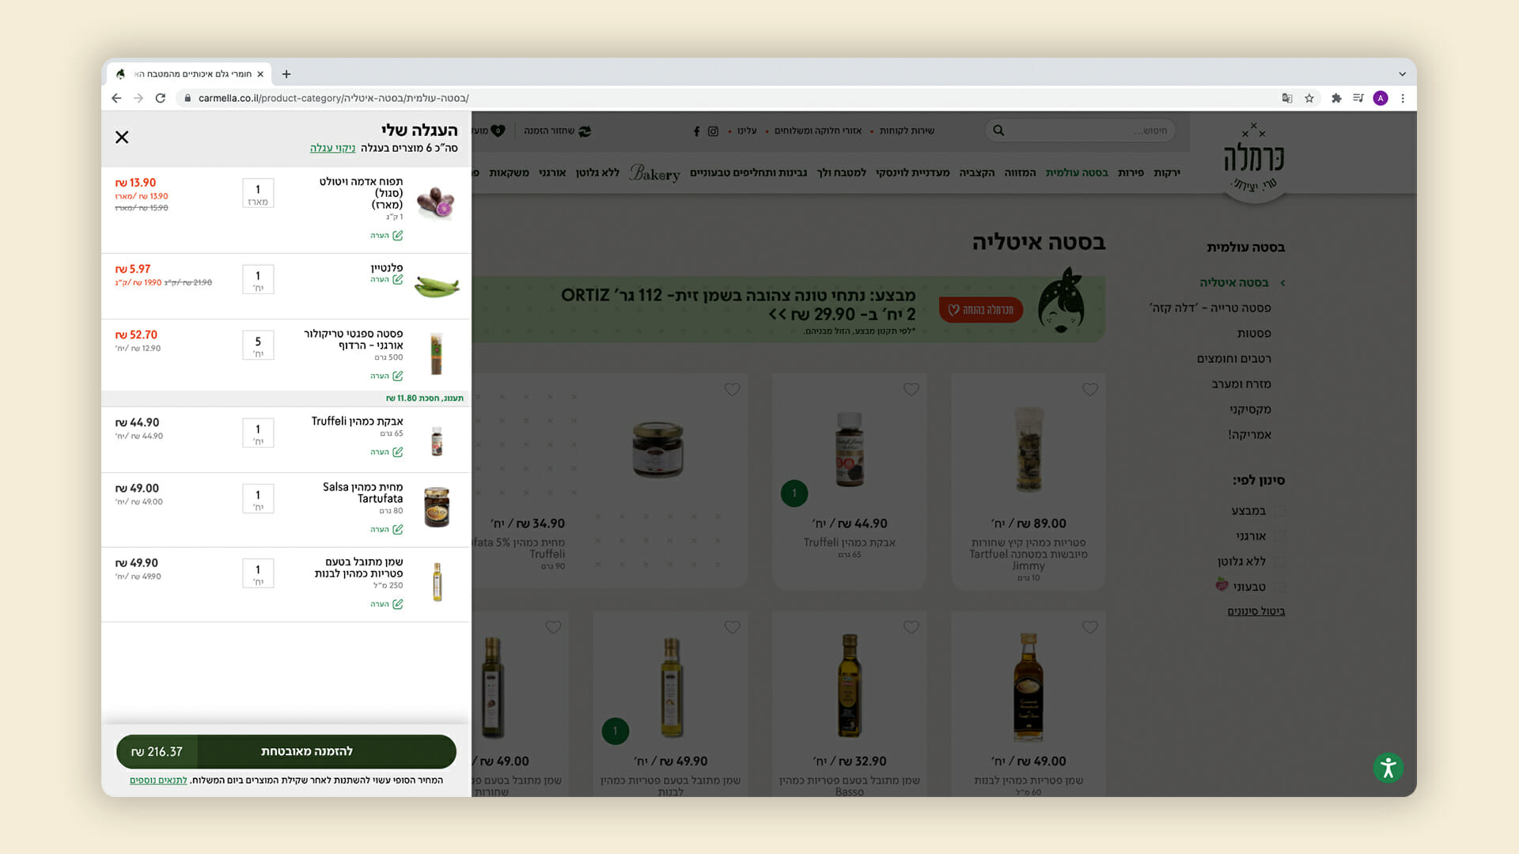Screen dimensions: 1519x854
Task: Close the cart panel with the X
Action: [x=122, y=138]
